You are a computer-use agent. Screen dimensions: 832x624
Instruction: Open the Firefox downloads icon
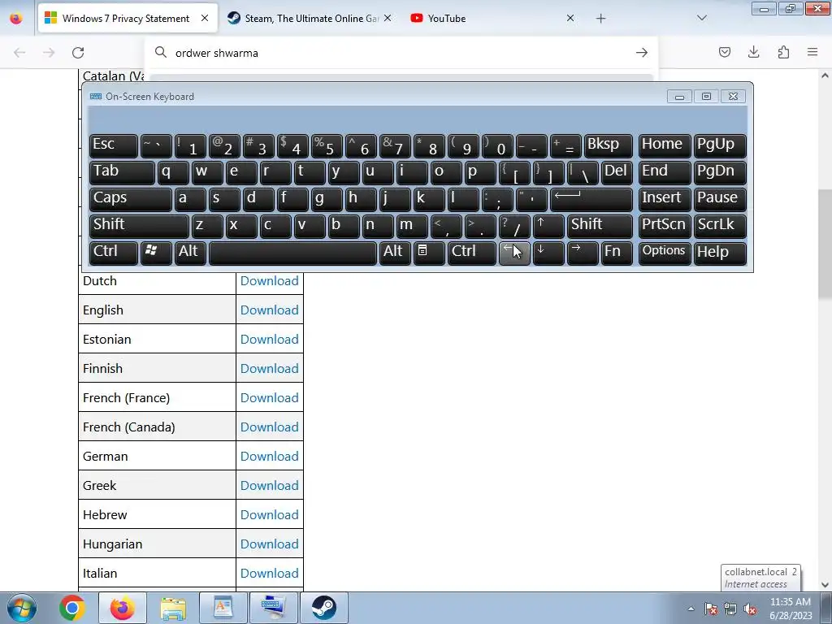[x=753, y=52]
